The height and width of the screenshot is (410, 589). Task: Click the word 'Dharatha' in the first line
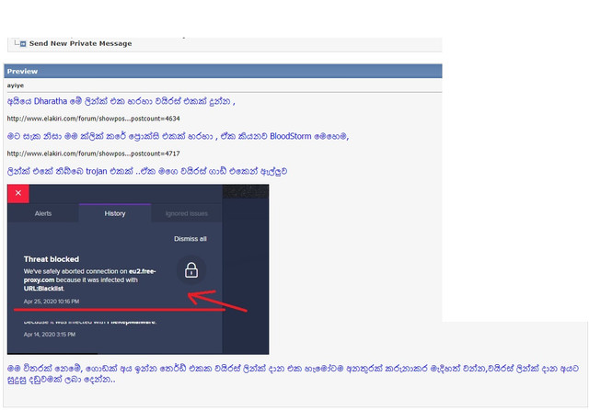[51, 101]
